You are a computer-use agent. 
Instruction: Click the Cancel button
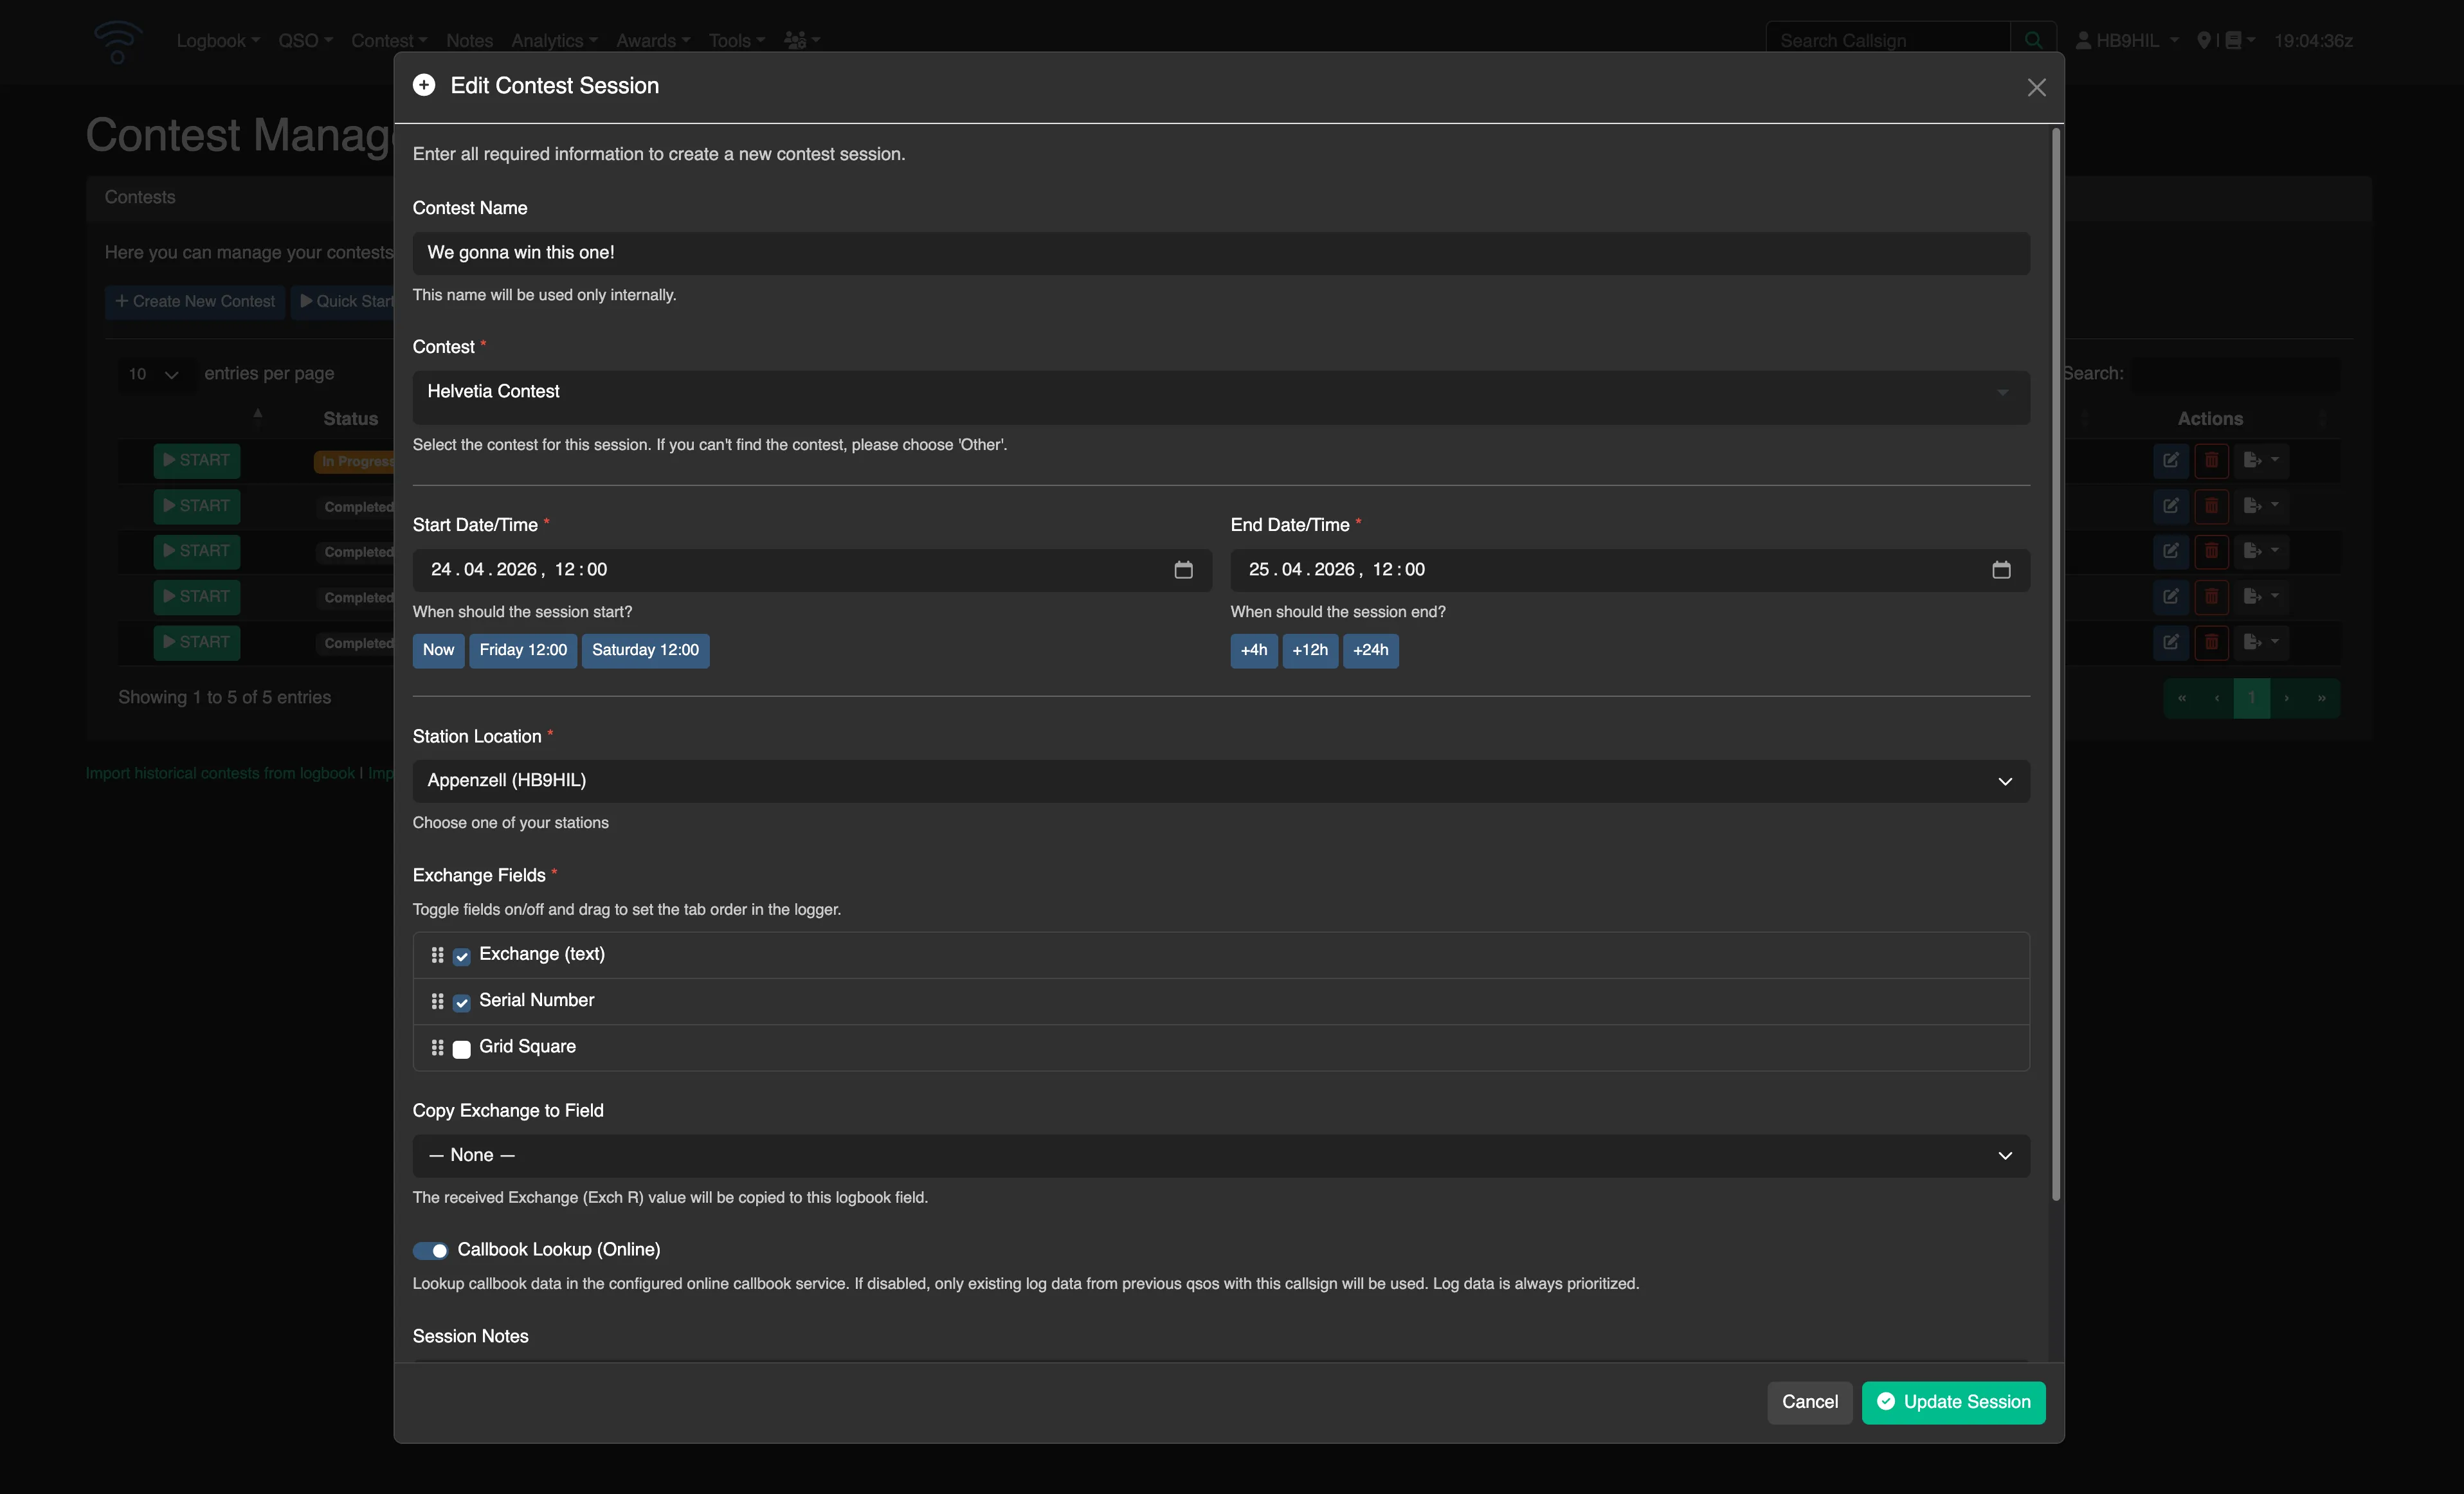1809,1402
